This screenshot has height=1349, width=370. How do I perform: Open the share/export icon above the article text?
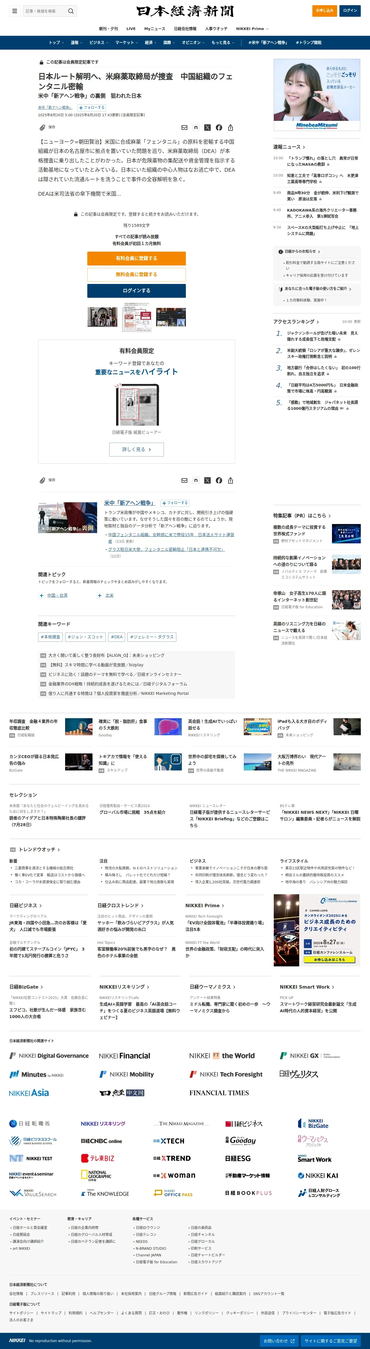(x=231, y=127)
